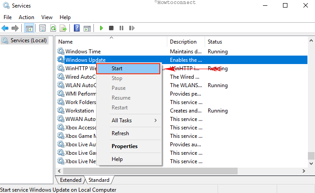Viewport: 315px width, 193px height.
Task: Click the Forward arrow toolbar icon
Action: [x=15, y=28]
